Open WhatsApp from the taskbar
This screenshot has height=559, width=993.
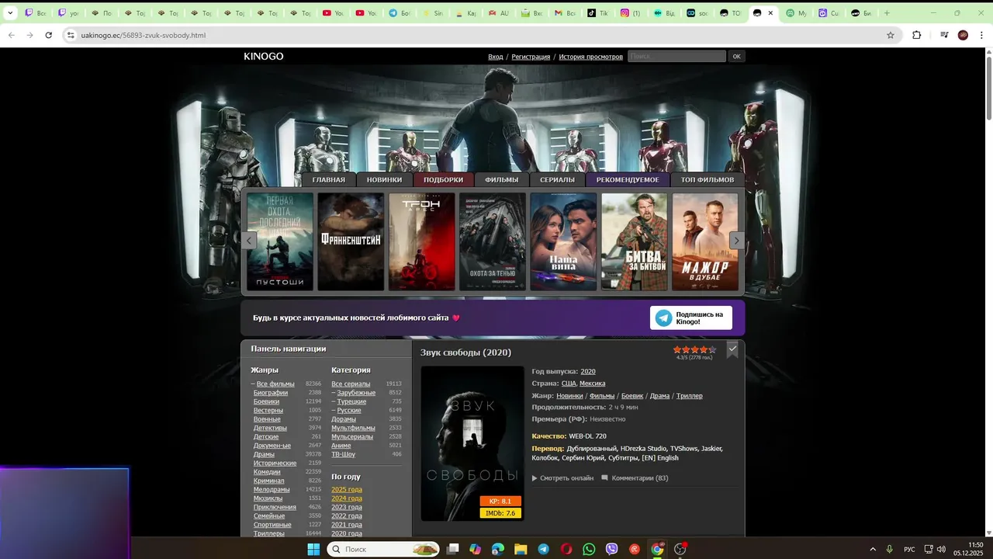click(x=589, y=549)
